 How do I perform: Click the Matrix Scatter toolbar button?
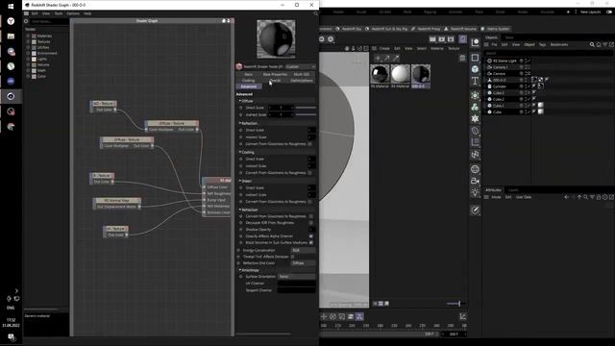point(495,29)
